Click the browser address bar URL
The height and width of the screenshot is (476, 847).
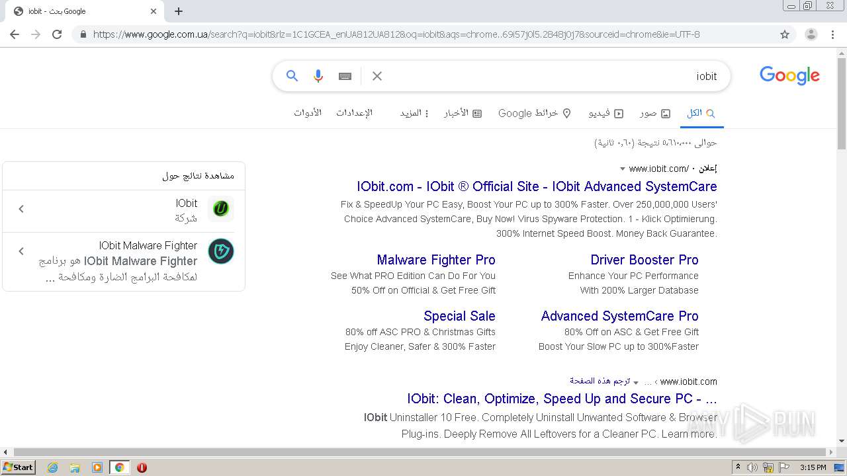coord(396,34)
